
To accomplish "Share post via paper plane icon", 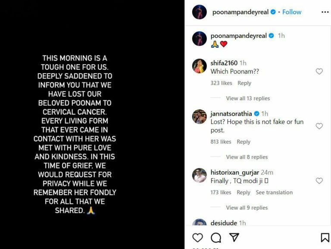I will click(x=234, y=237).
